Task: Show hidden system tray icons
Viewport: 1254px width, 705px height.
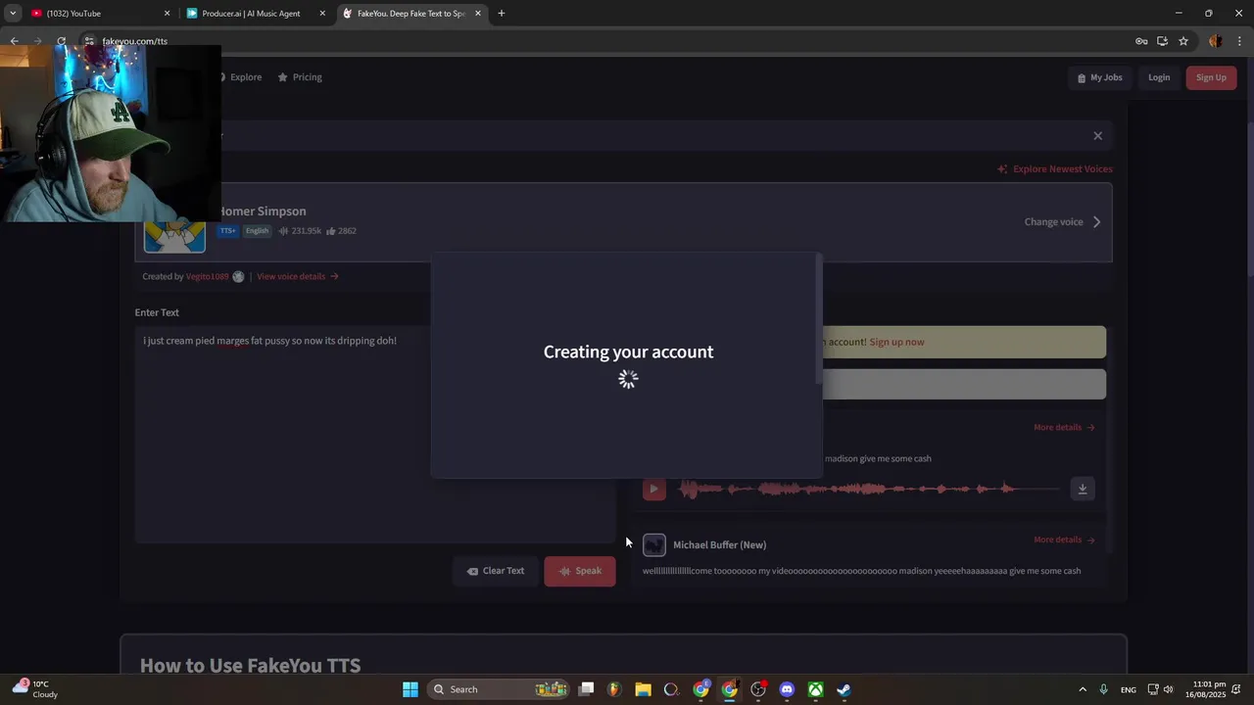Action: click(x=1083, y=689)
